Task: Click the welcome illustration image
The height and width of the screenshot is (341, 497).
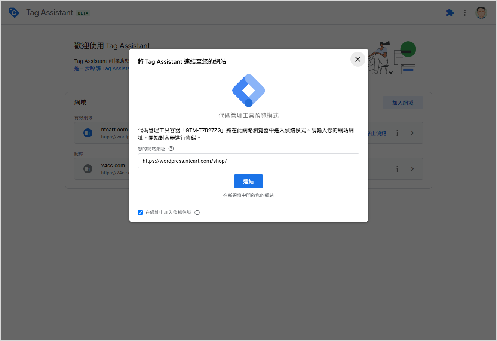Action: pos(395,57)
